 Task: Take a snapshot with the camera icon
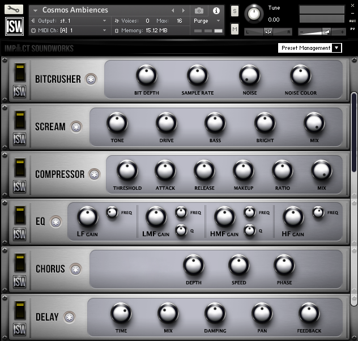tap(199, 11)
